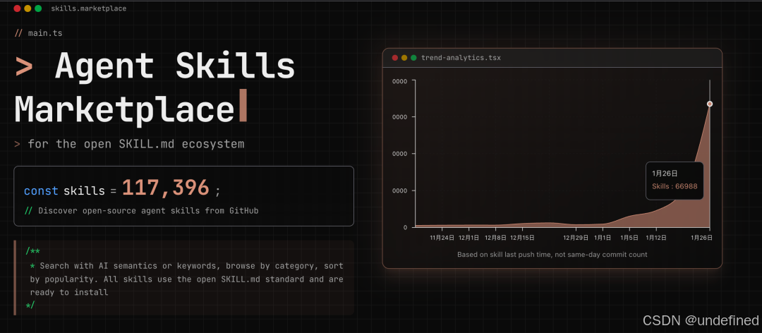The width and height of the screenshot is (762, 333).
Task: Click the green dot in skills.marketplace title bar
Action: [38, 8]
